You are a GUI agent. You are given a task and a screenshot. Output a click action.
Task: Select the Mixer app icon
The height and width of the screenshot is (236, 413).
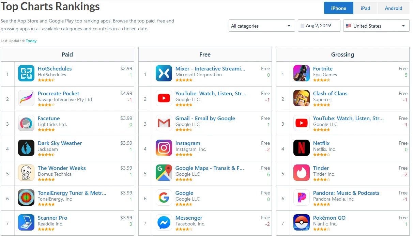tap(164, 74)
